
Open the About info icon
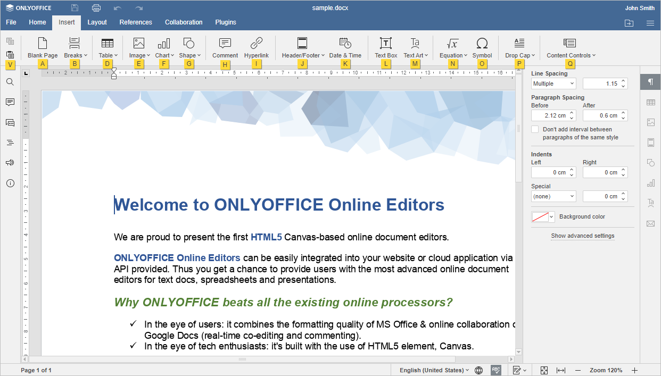tap(10, 183)
